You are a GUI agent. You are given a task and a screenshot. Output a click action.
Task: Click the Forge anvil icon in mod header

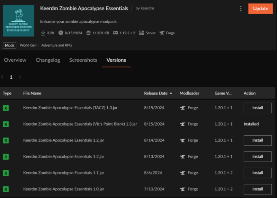point(162,33)
